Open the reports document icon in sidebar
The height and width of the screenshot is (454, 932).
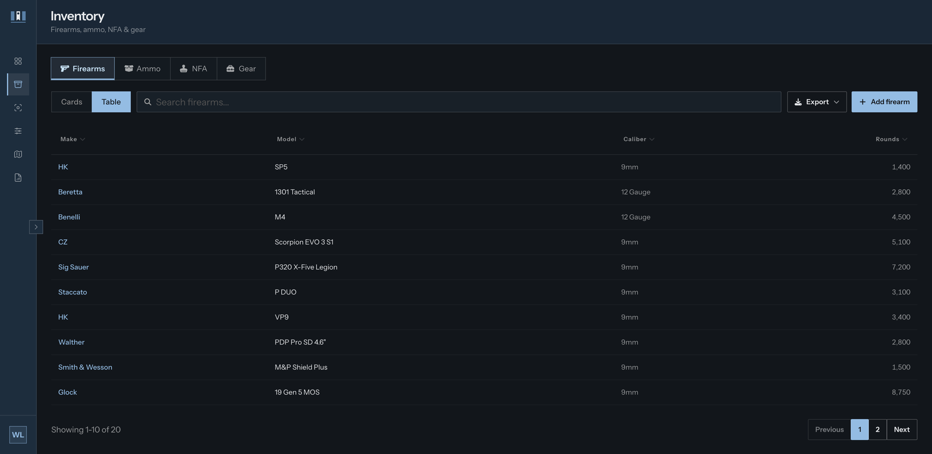point(18,178)
